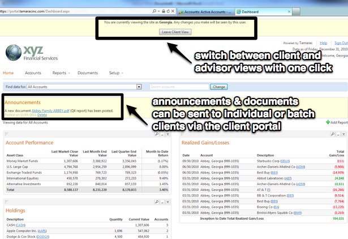Click the inception total 594,831 value
The width and height of the screenshot is (348, 239).
[338, 219]
